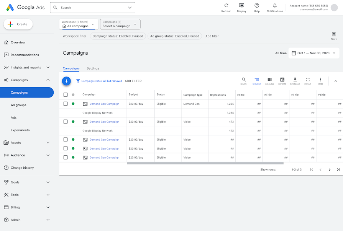343x231 pixels.
Task: Open the 'Select a campaign' dropdown
Action: 120,24
